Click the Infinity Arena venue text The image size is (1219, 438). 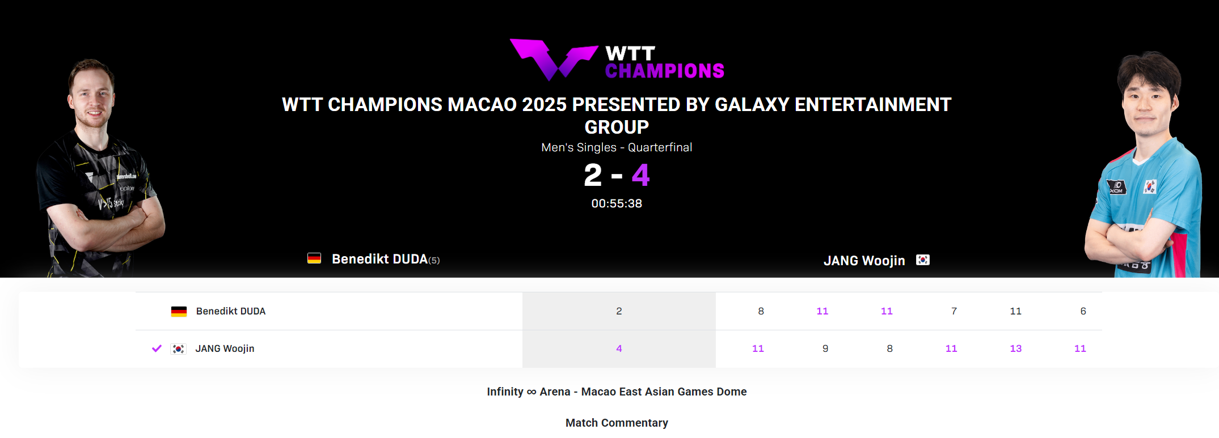[x=617, y=392]
